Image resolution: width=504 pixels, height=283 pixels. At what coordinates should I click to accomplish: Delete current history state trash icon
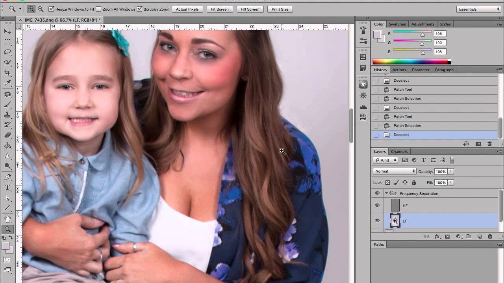tap(489, 144)
